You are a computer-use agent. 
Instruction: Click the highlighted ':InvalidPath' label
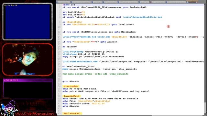click(x=71, y=96)
